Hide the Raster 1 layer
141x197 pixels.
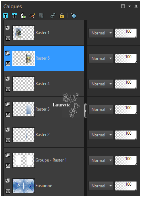click(8, 38)
